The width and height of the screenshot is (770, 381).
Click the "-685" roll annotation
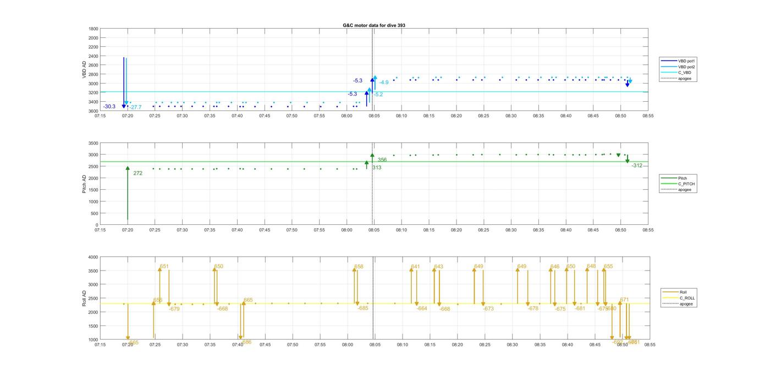coord(363,308)
